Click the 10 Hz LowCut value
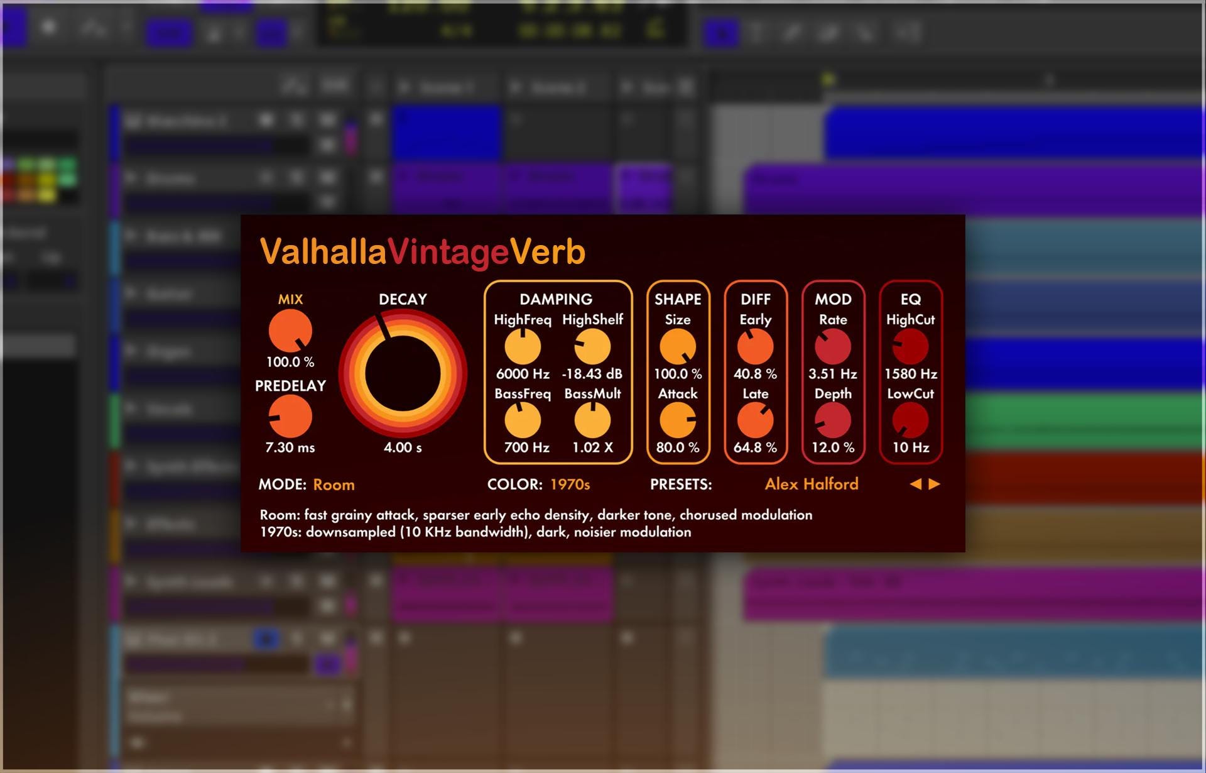This screenshot has height=773, width=1206. pos(911,447)
